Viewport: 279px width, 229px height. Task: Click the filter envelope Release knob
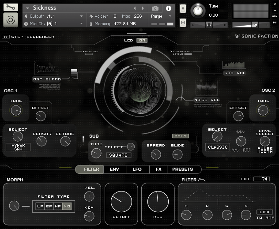click(x=246, y=215)
